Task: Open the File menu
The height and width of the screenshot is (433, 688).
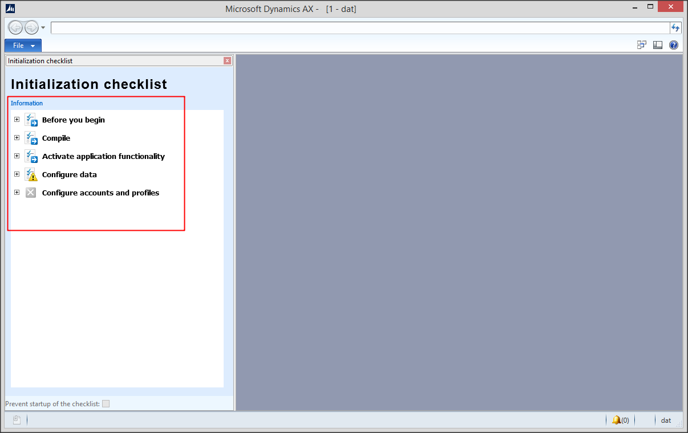Action: 23,46
